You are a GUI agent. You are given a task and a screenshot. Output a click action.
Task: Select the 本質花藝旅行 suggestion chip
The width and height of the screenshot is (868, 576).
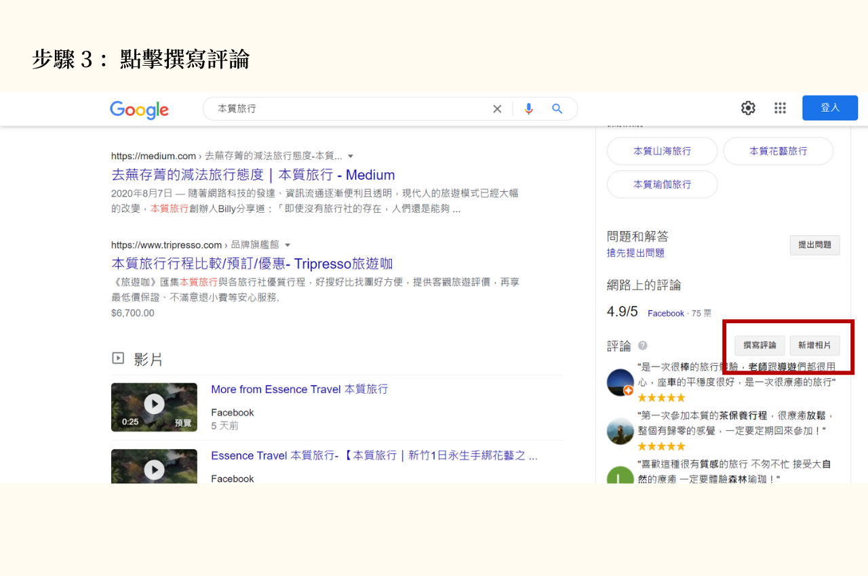tap(778, 151)
